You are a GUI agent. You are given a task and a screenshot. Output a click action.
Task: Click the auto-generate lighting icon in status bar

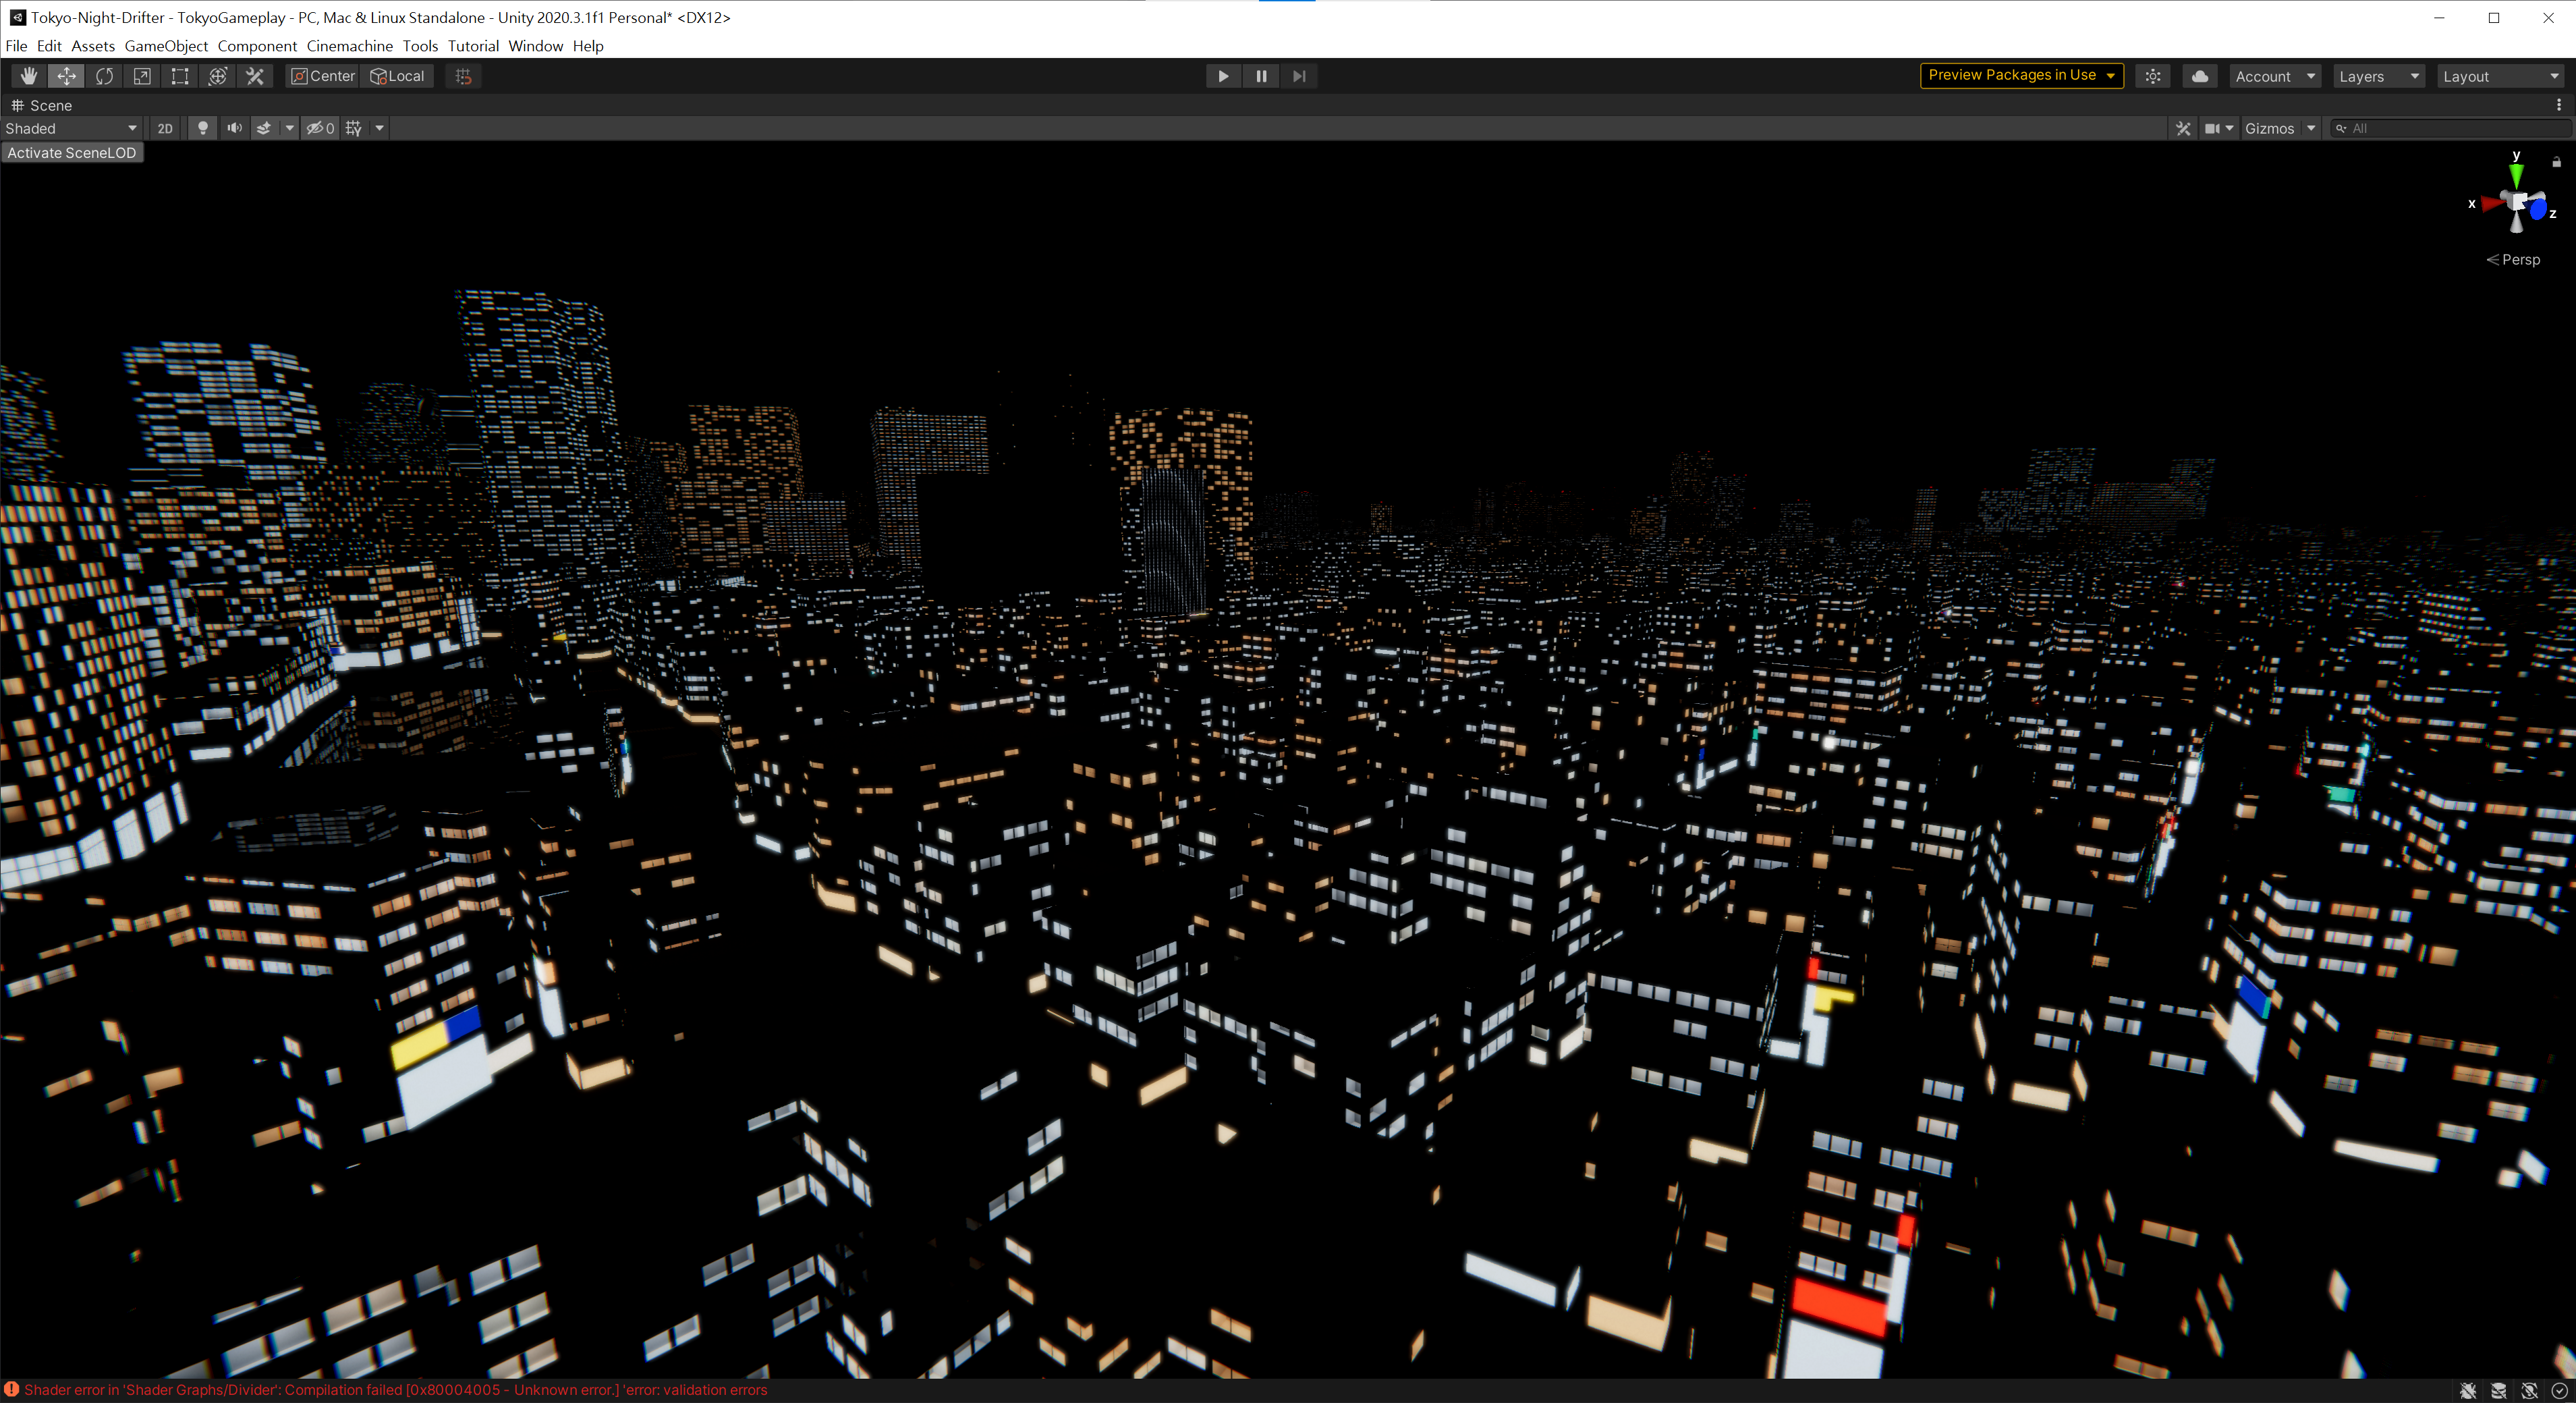(2529, 1390)
